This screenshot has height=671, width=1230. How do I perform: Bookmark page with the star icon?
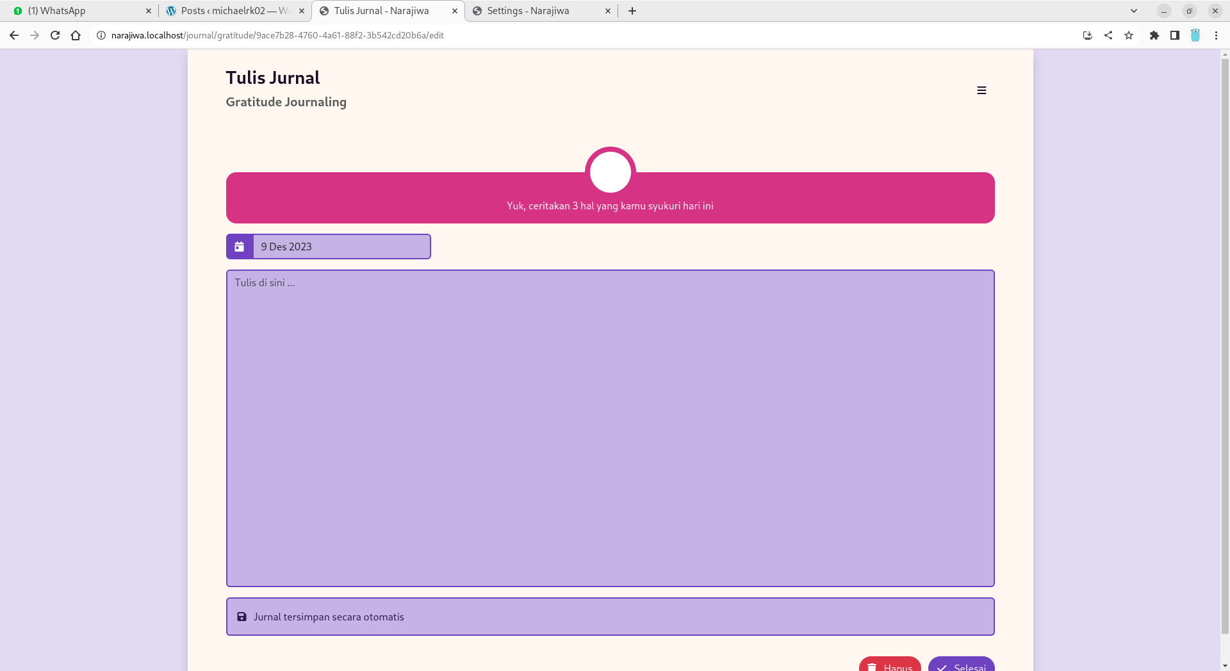(1128, 35)
